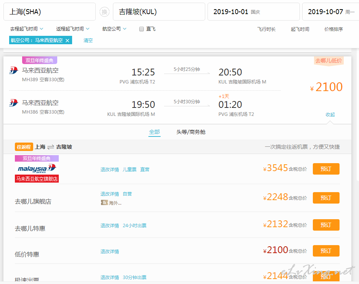Open the 航空公司 airline dropdown
359x284 pixels.
[114, 29]
